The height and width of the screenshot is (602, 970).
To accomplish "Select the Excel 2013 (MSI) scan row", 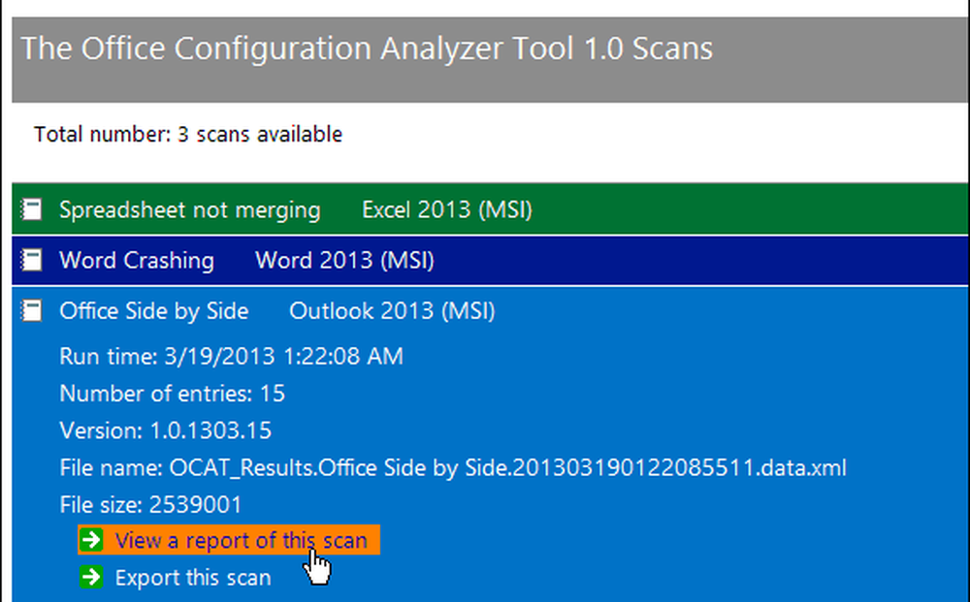I will coord(446,208).
